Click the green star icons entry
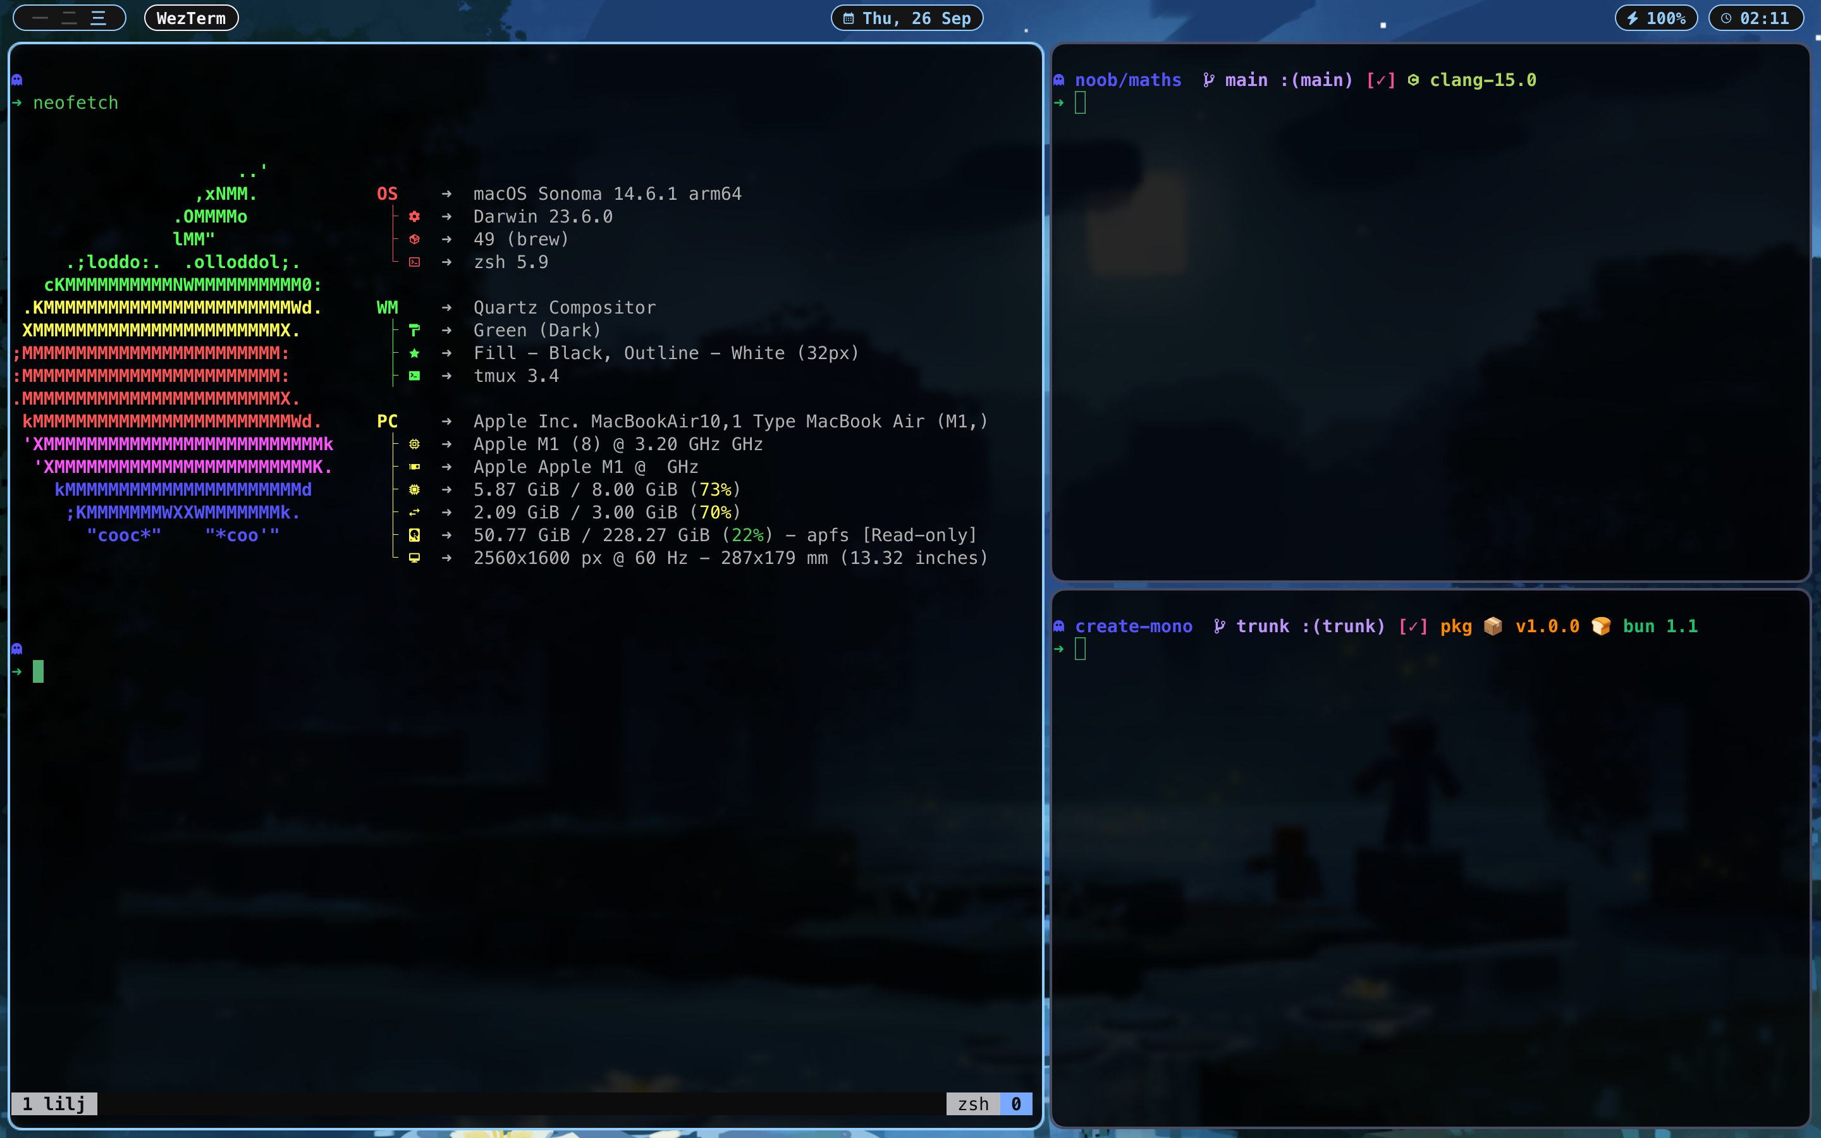 click(x=414, y=353)
